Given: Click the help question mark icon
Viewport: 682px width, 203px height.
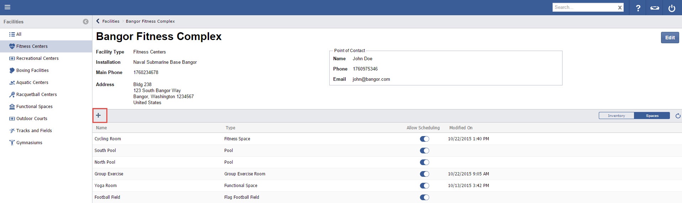Looking at the screenshot, I should coord(638,8).
